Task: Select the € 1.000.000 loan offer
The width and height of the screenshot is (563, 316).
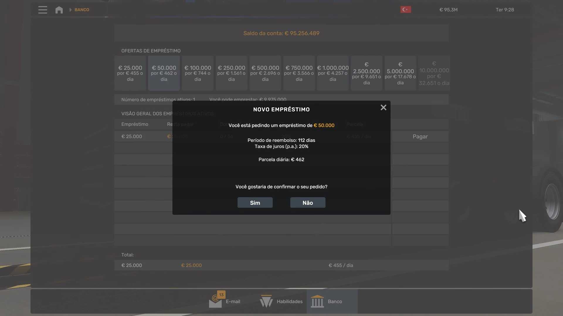Action: (333, 73)
